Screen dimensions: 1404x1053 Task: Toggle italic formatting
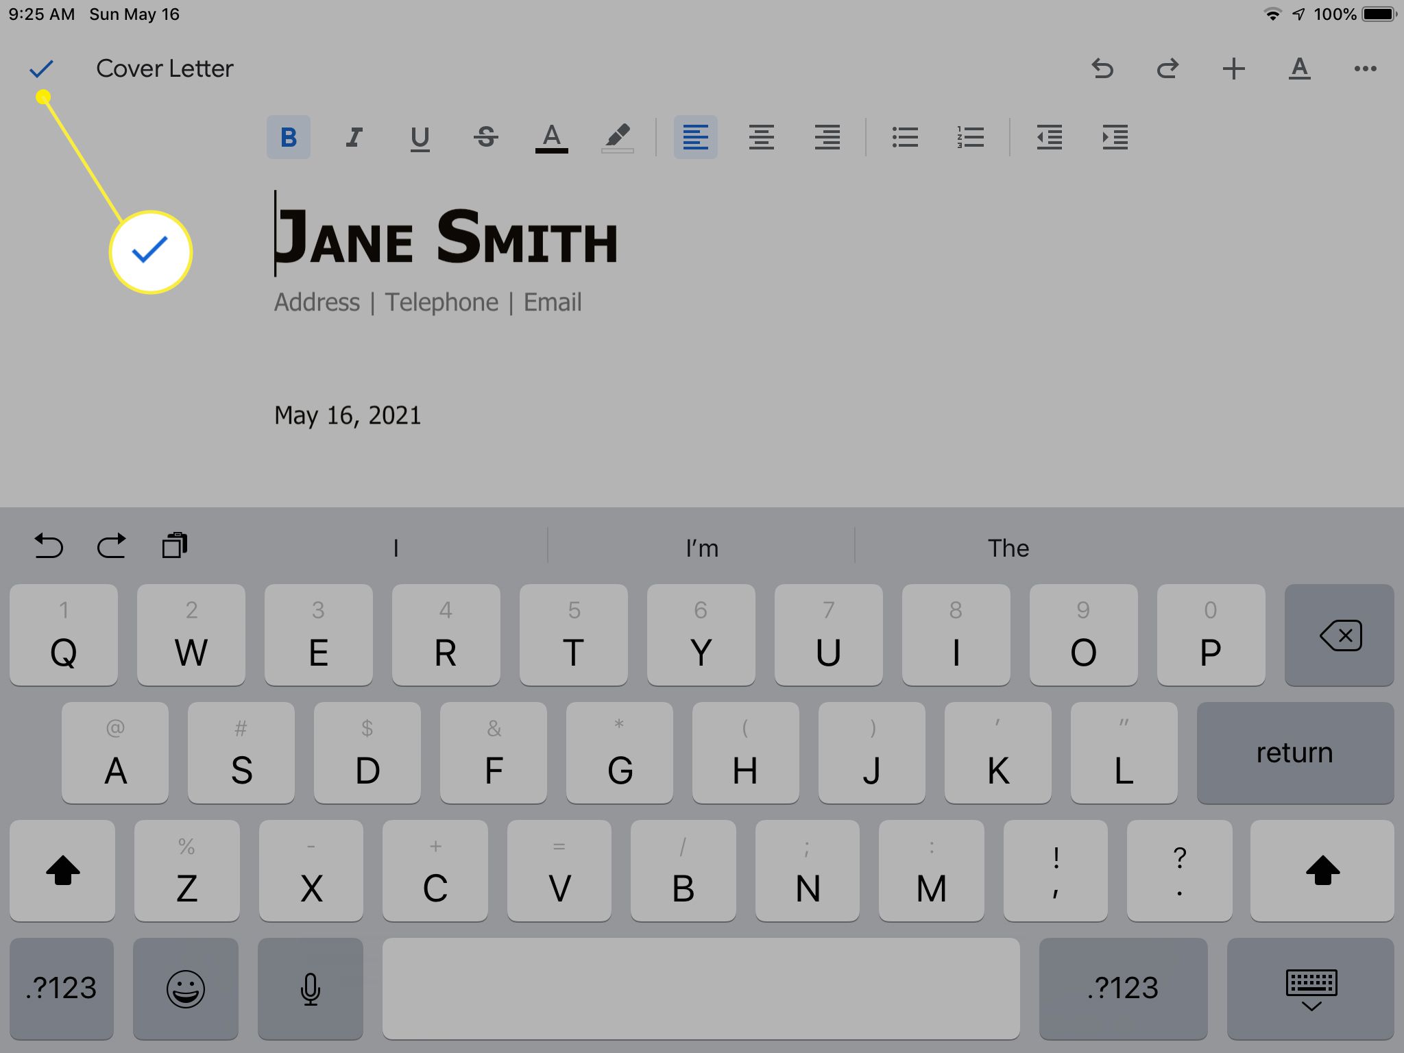(x=354, y=137)
